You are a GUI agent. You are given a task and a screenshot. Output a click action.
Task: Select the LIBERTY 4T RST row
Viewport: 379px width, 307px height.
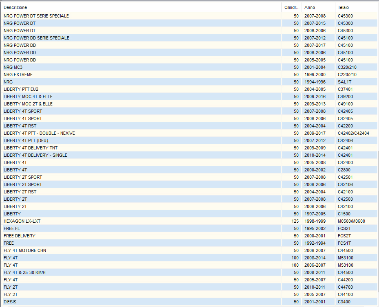(189, 126)
